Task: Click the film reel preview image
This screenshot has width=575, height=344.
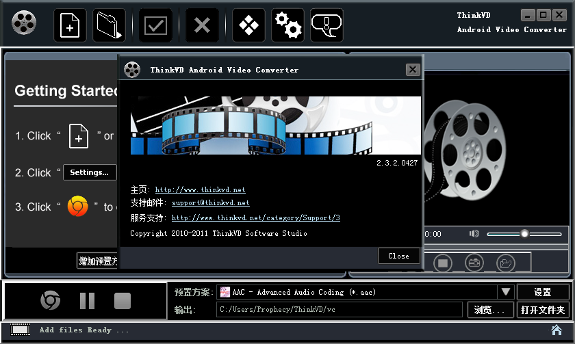Action: [x=465, y=150]
